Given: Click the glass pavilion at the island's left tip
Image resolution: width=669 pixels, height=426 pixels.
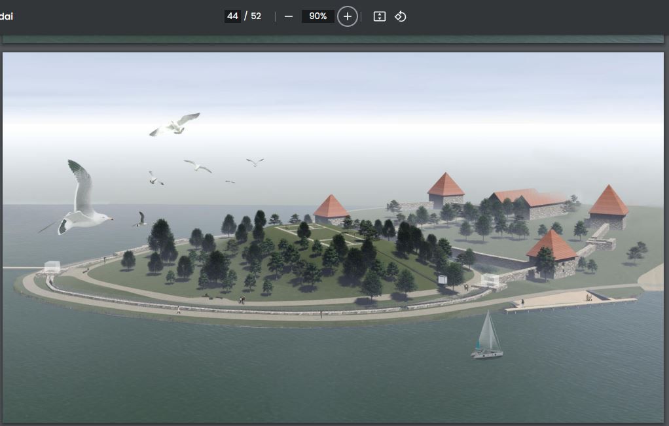Looking at the screenshot, I should tap(53, 267).
